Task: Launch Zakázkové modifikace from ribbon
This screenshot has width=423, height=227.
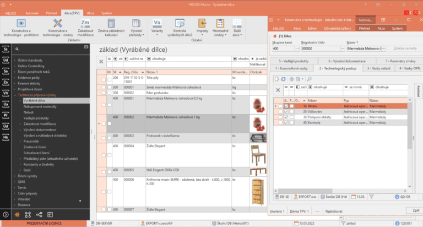Action: click(85, 28)
